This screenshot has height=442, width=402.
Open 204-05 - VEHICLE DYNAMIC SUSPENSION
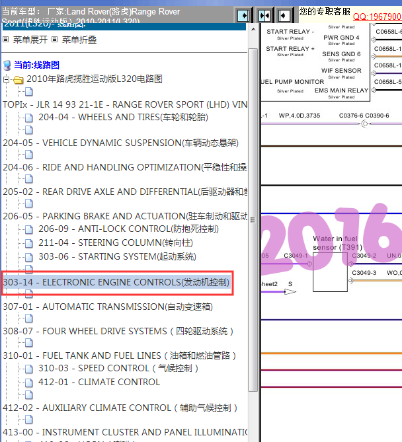coord(120,143)
